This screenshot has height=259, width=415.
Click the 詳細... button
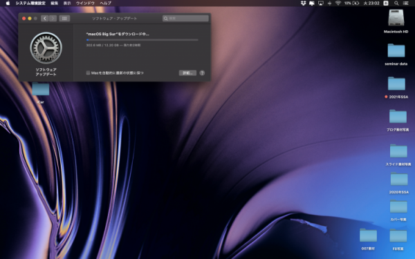[187, 73]
